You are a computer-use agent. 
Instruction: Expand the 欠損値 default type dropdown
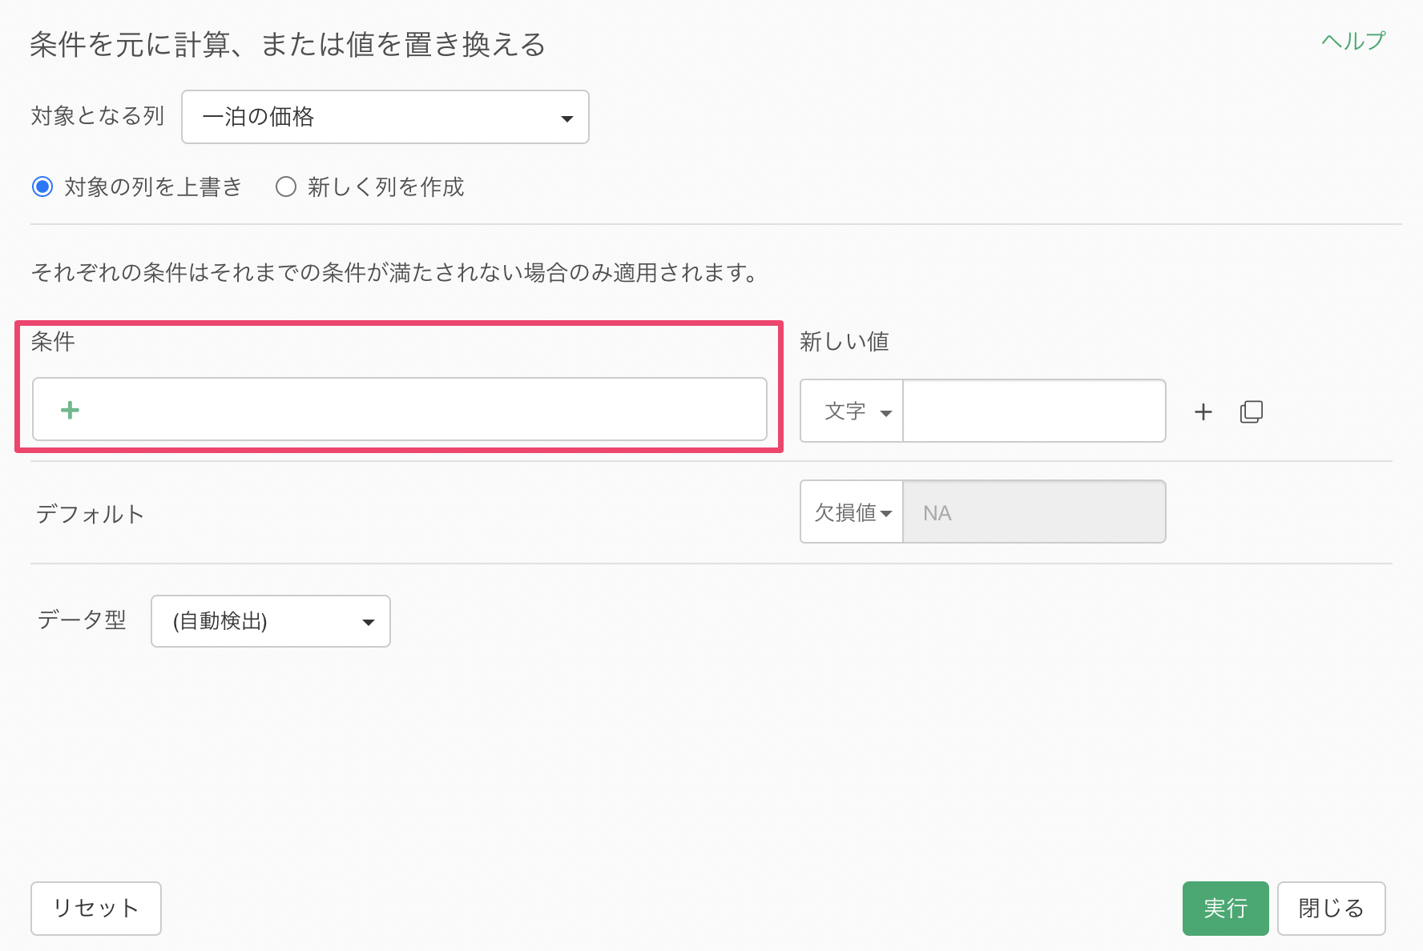point(852,512)
